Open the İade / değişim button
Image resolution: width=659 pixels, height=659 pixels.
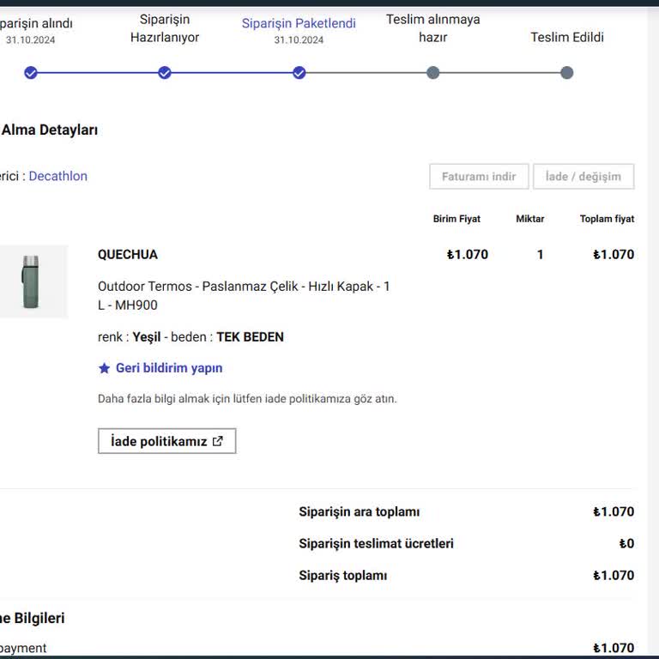(x=583, y=177)
